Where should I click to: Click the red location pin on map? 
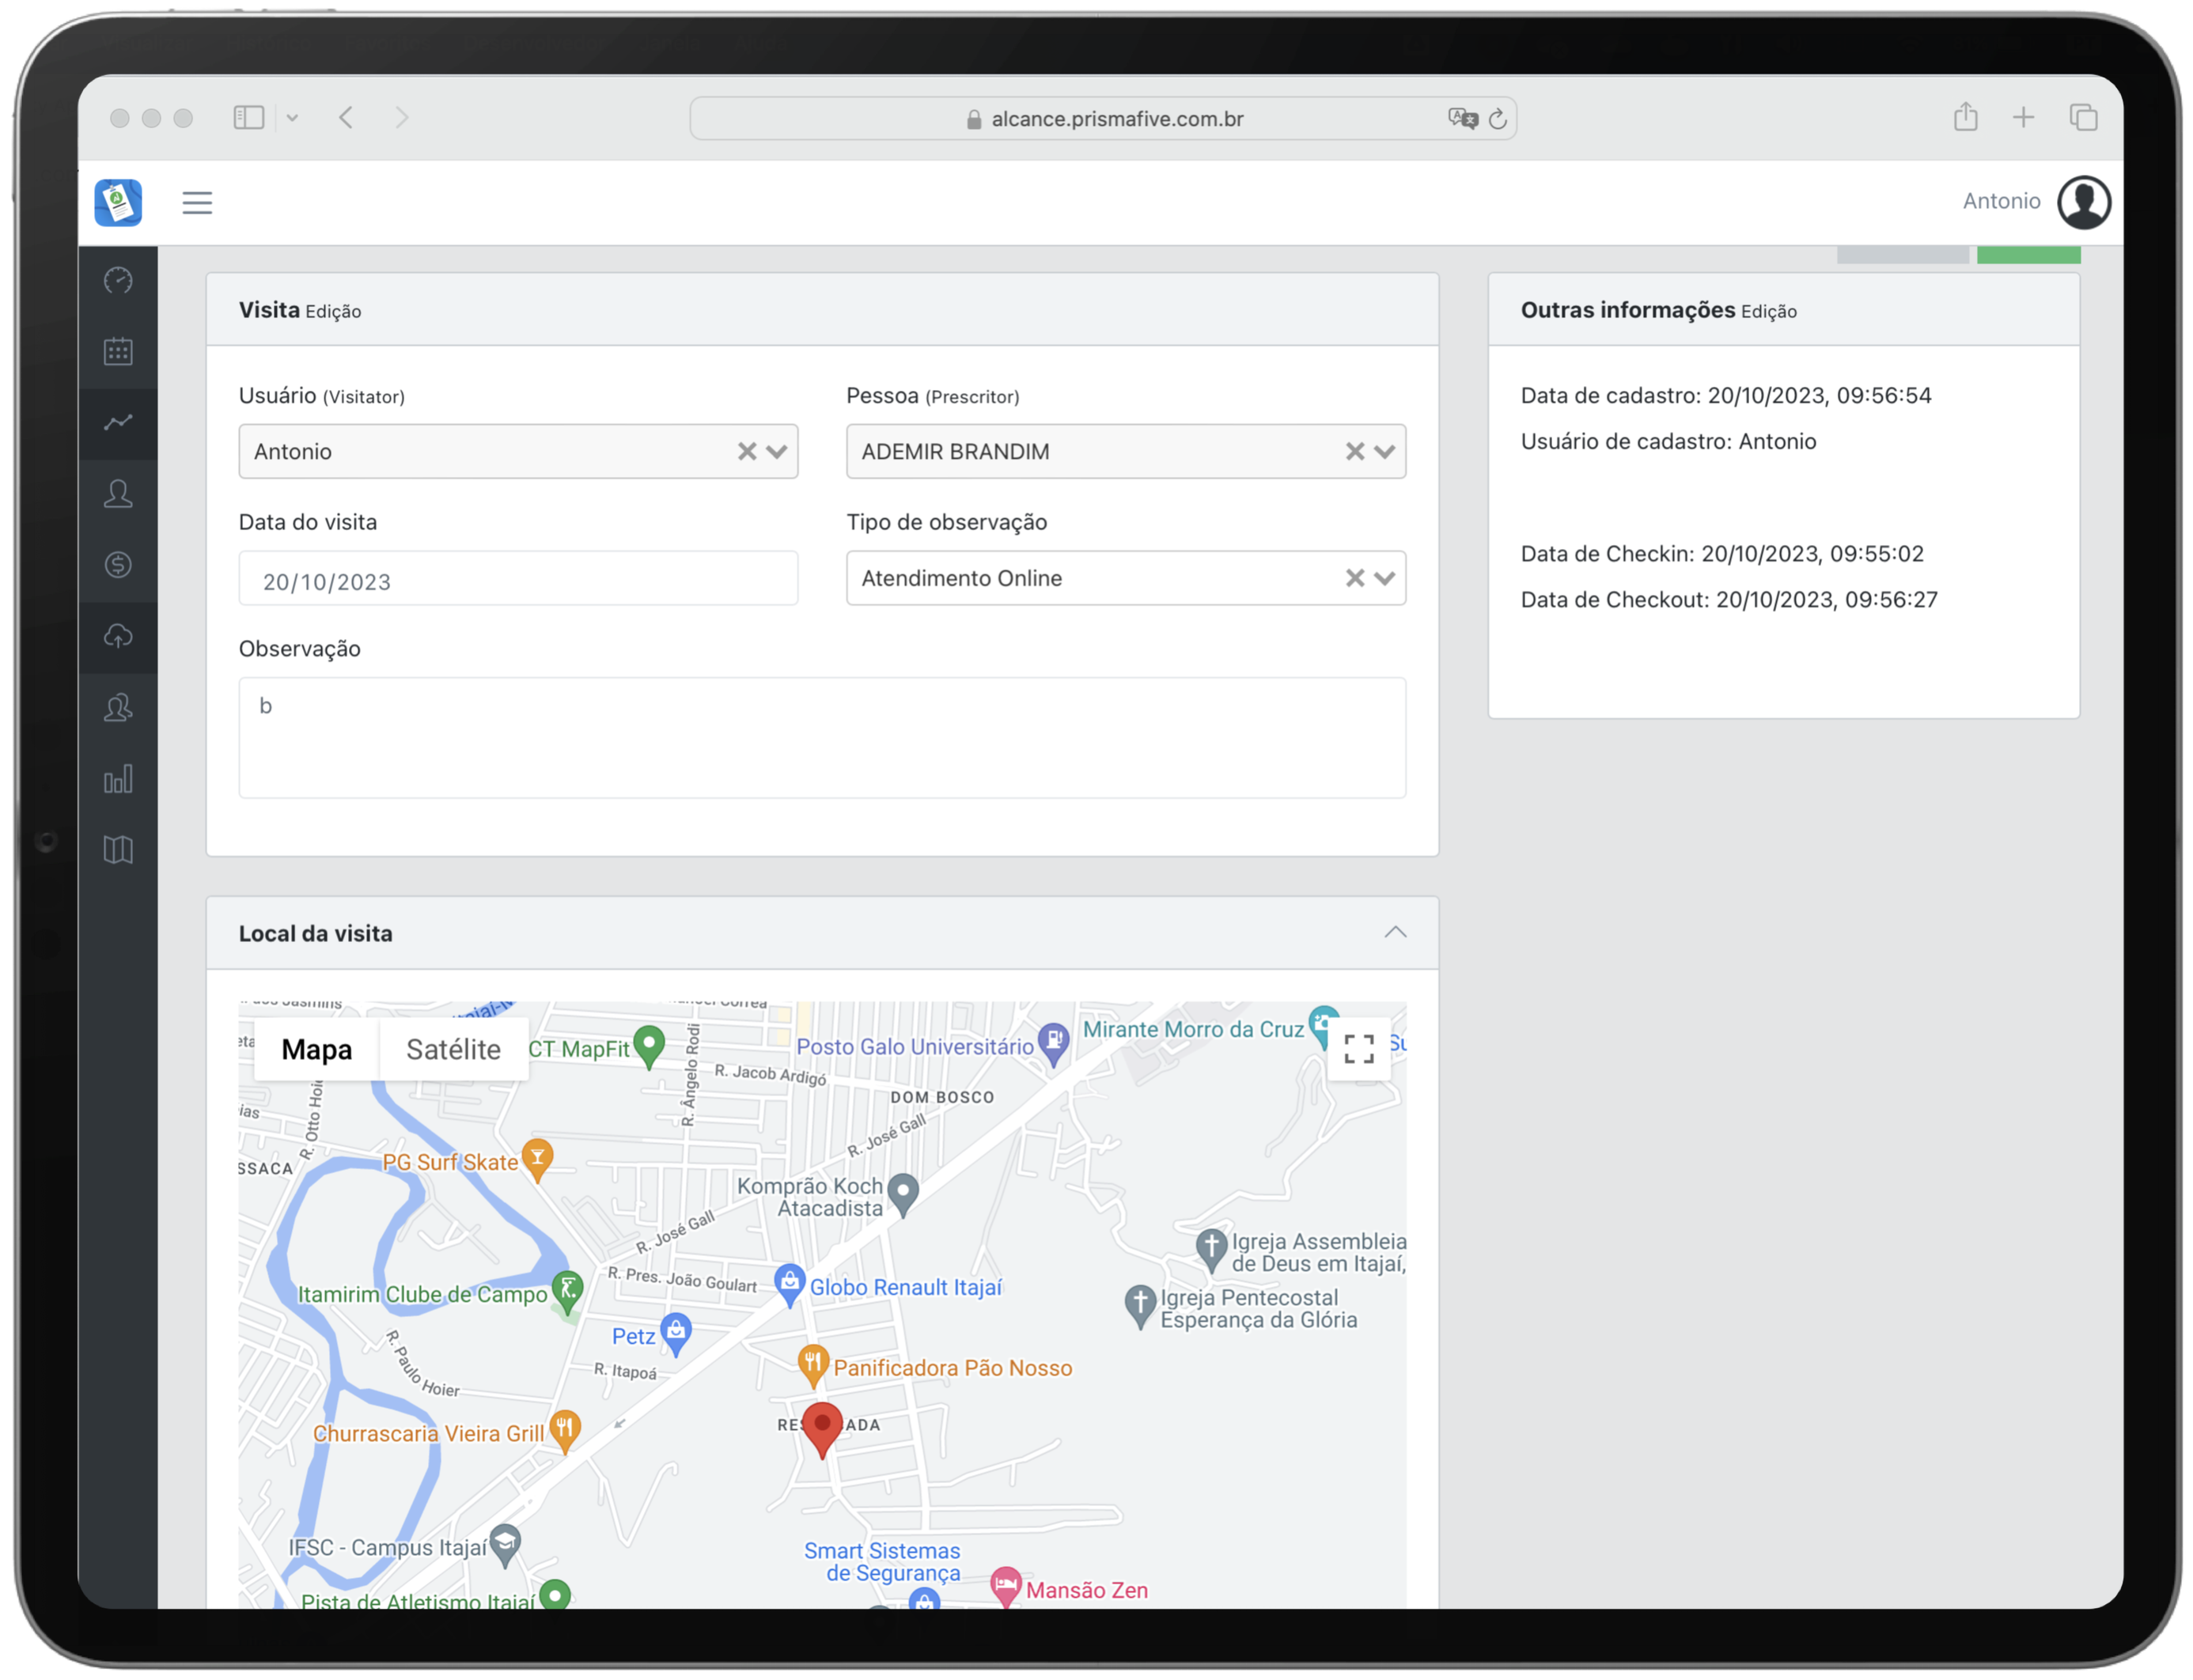click(x=822, y=1427)
